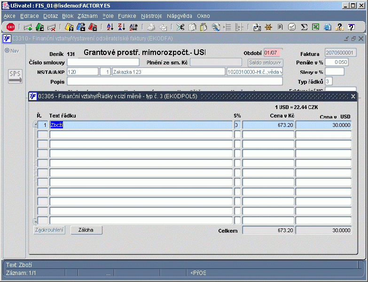Click the small document notes icon

pyautogui.click(x=280, y=27)
